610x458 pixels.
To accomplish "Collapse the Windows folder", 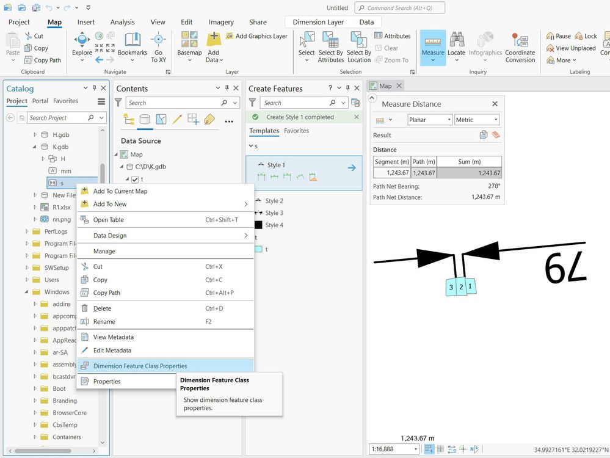I will tap(26, 292).
